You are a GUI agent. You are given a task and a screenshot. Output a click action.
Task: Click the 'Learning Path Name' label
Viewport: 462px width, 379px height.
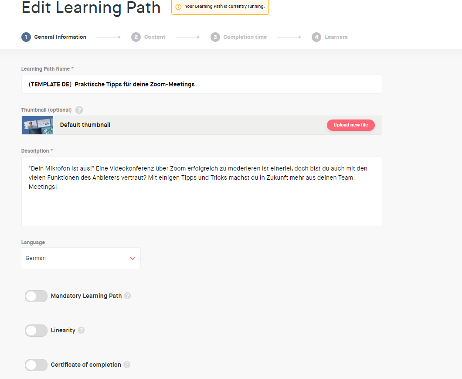(45, 69)
